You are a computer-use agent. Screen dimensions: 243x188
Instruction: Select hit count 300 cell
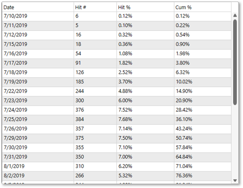click(x=95, y=100)
